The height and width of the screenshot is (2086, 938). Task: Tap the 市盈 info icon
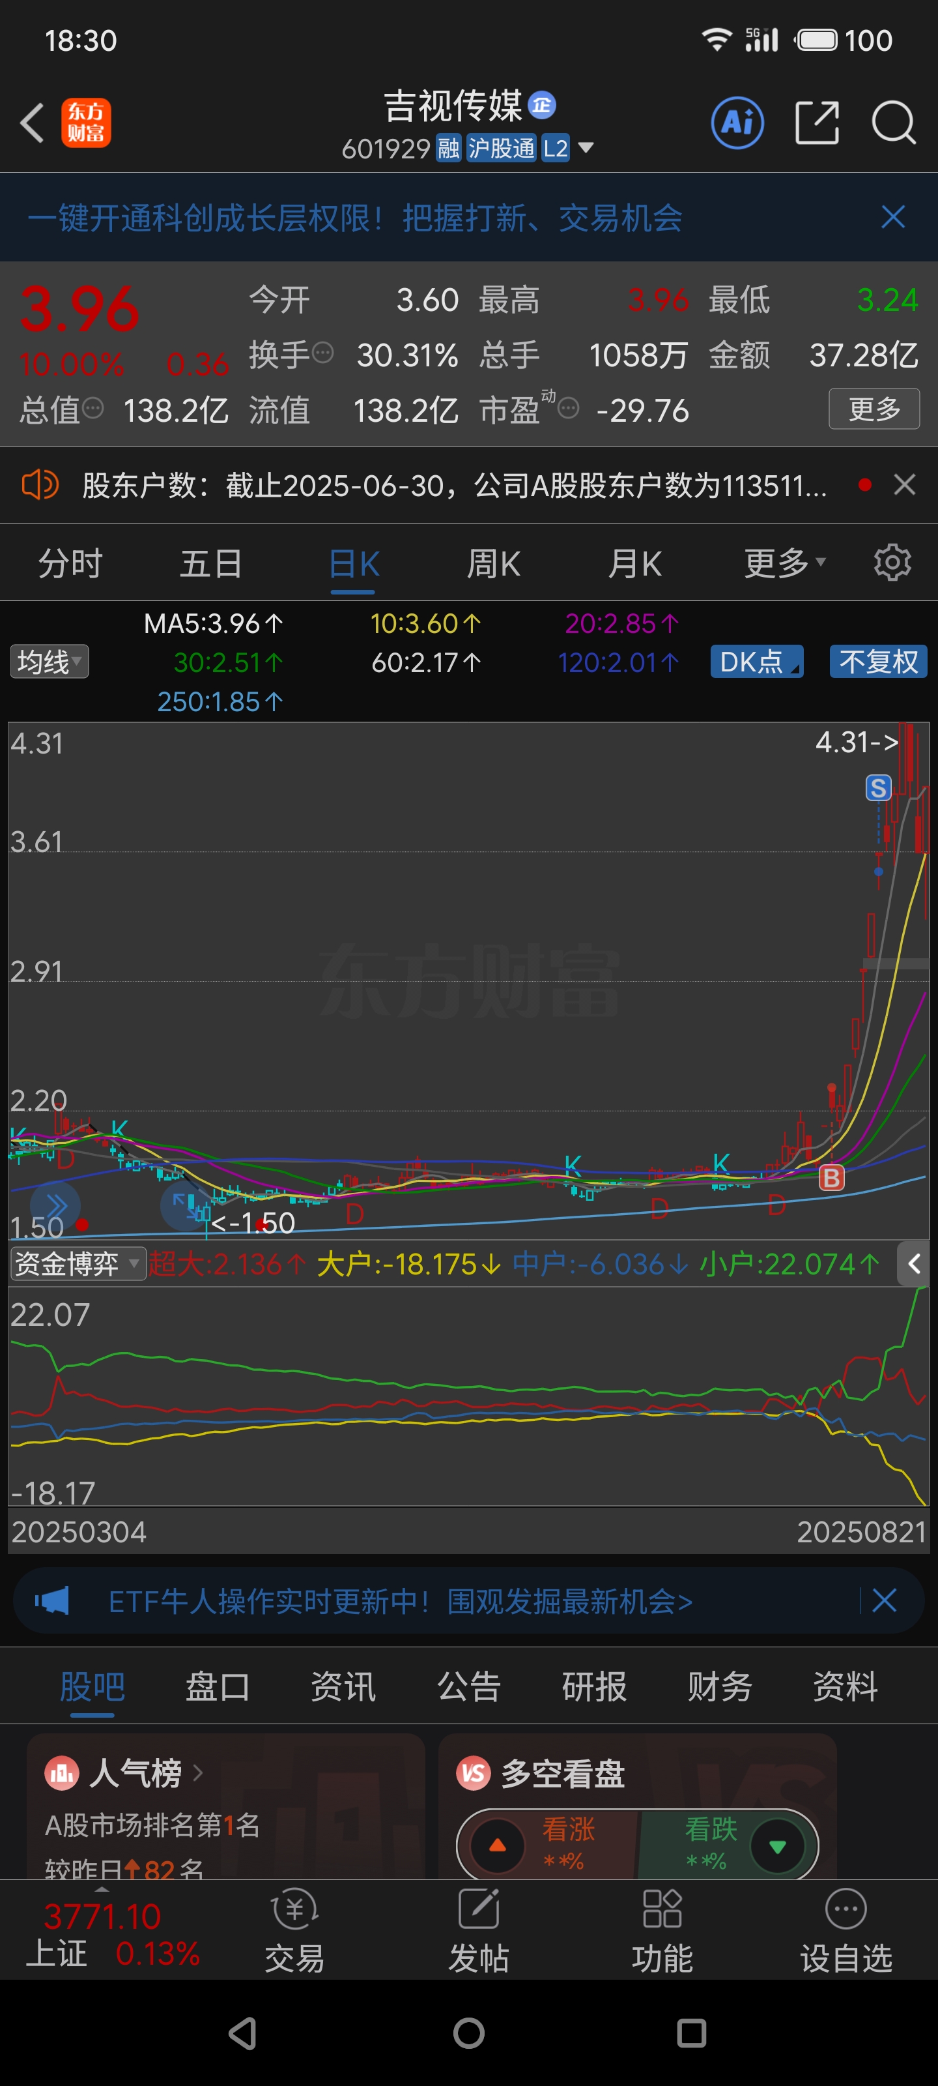[568, 408]
